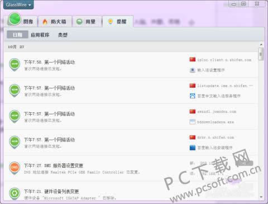Select the 下午7:21 硬件设备列表变更 alert
The image size is (268, 204).
(51, 192)
